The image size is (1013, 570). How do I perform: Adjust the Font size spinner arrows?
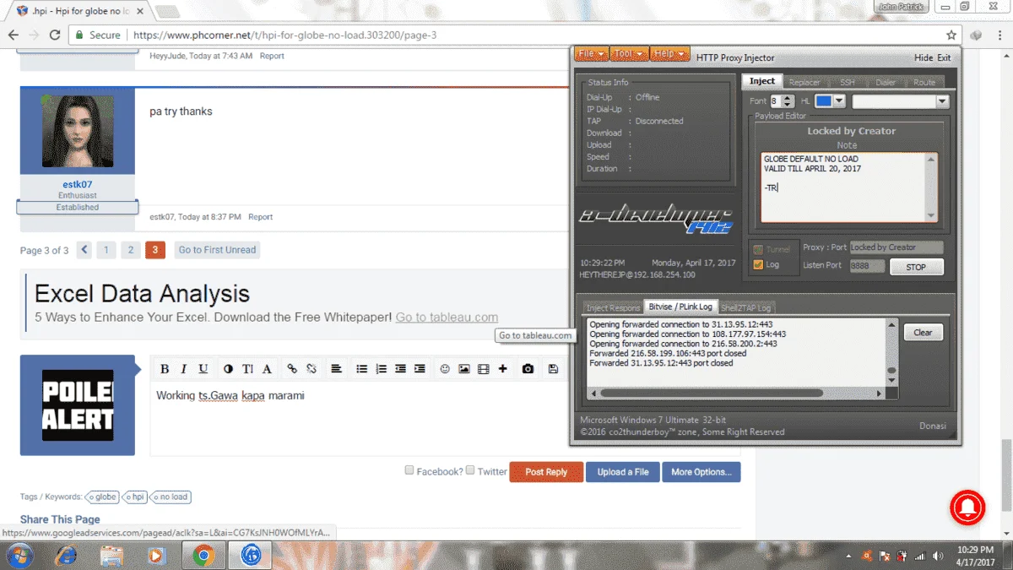click(787, 101)
